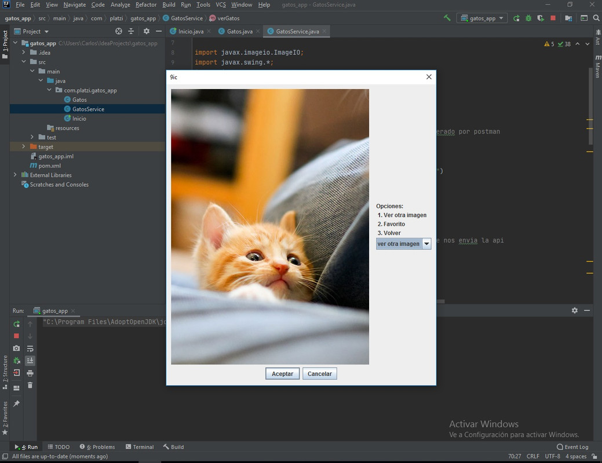Open Search Everywhere magnifier icon

click(596, 18)
